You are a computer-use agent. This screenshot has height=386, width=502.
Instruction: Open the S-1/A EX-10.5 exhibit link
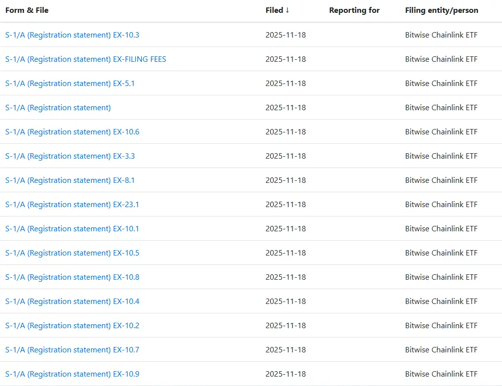click(72, 253)
